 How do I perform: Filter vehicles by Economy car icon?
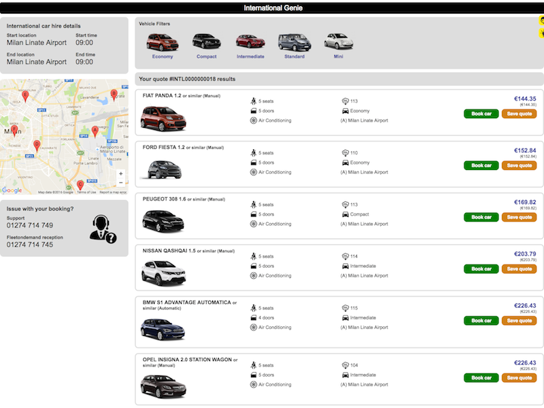(163, 42)
